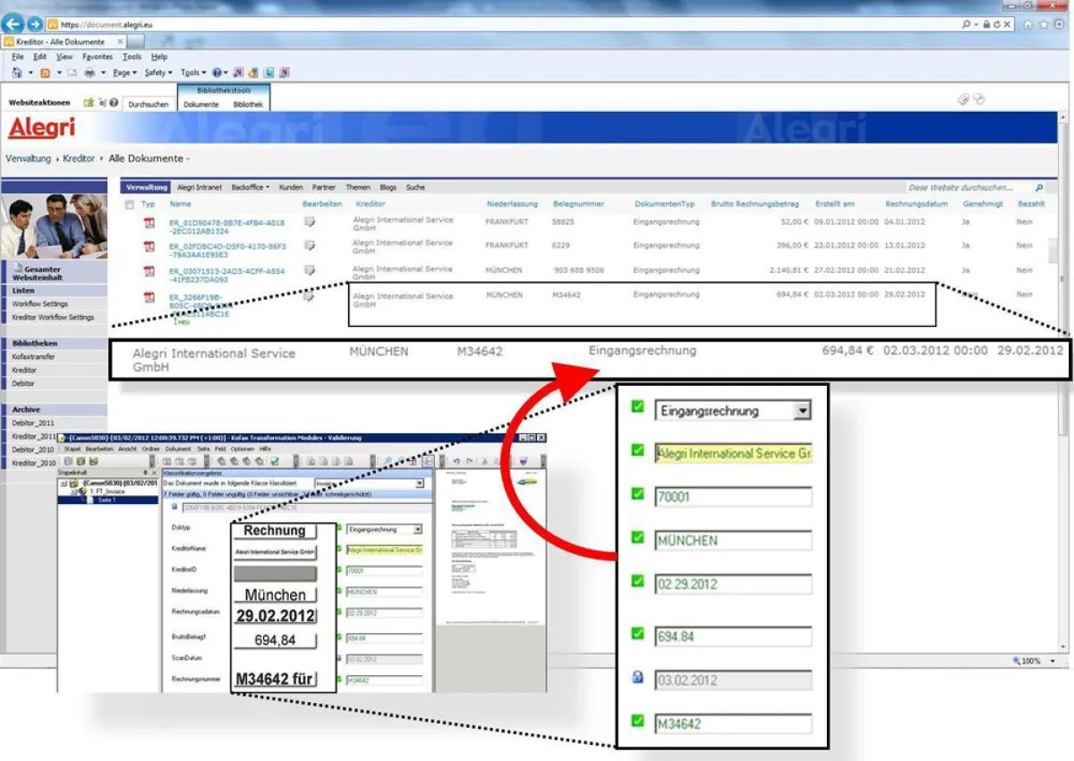Open the Safety dropdown in the command bar
Image resolution: width=1074 pixels, height=761 pixels.
coord(159,73)
